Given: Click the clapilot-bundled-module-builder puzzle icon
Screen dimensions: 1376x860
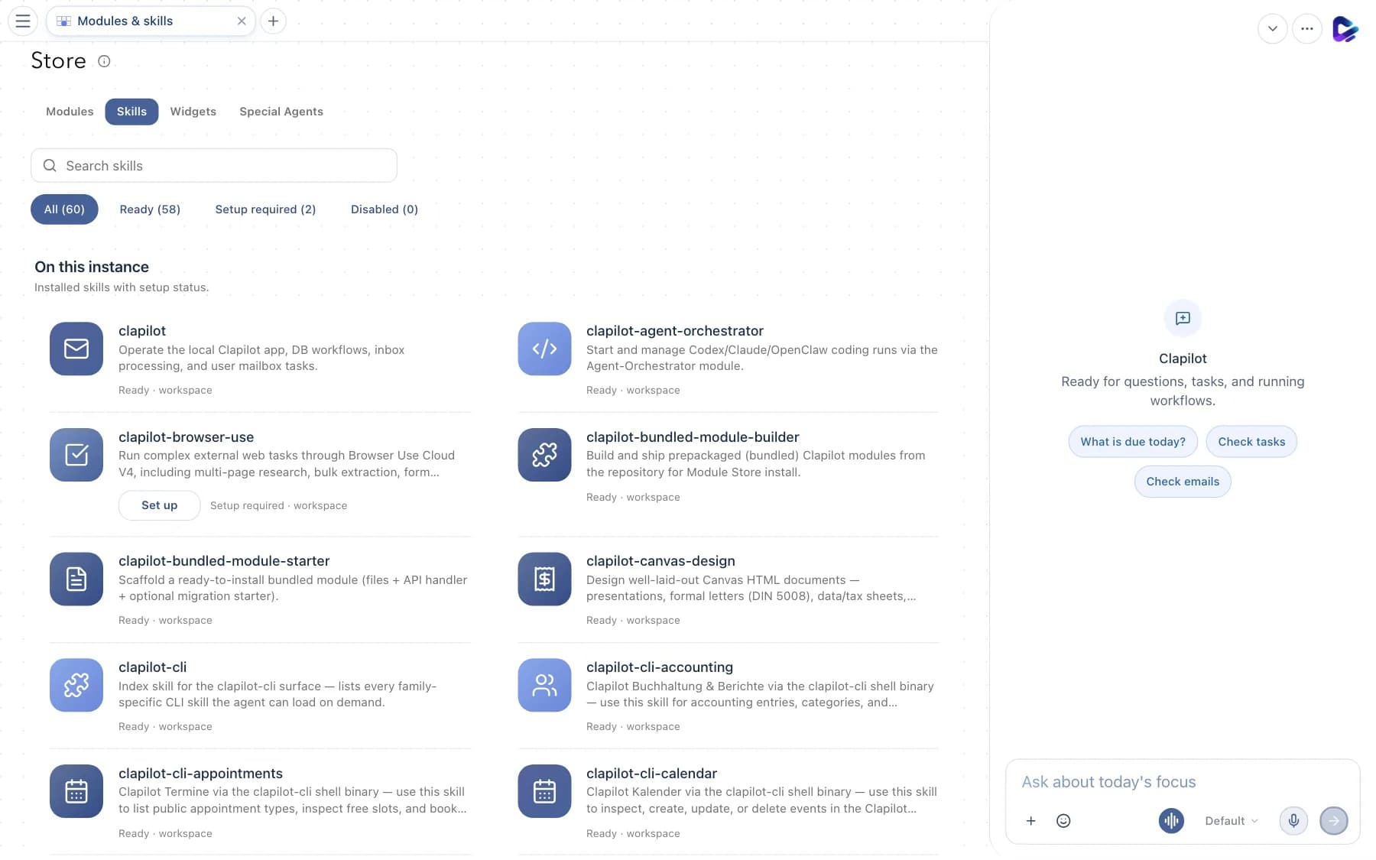Looking at the screenshot, I should (x=544, y=455).
